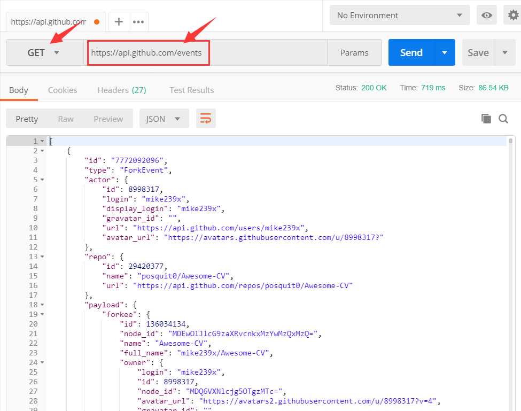Copy response body to clipboard icon
The width and height of the screenshot is (521, 411).
[486, 119]
